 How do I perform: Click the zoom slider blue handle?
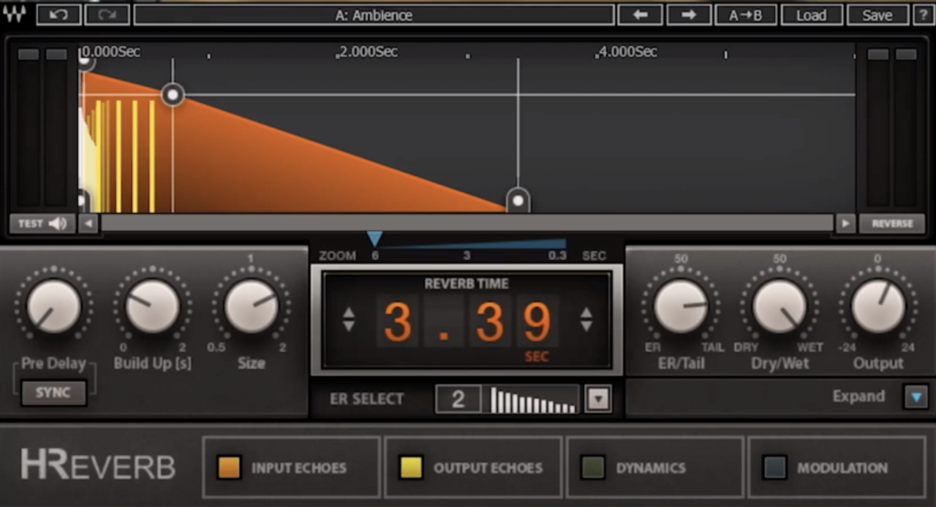(x=375, y=239)
